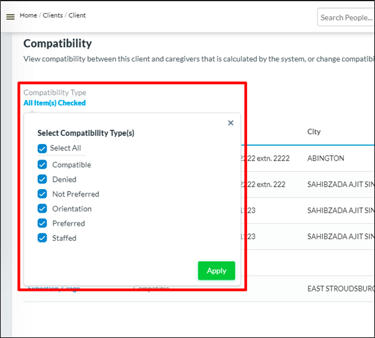Image resolution: width=375 pixels, height=338 pixels.
Task: Focus the Search People field
Action: click(x=346, y=17)
